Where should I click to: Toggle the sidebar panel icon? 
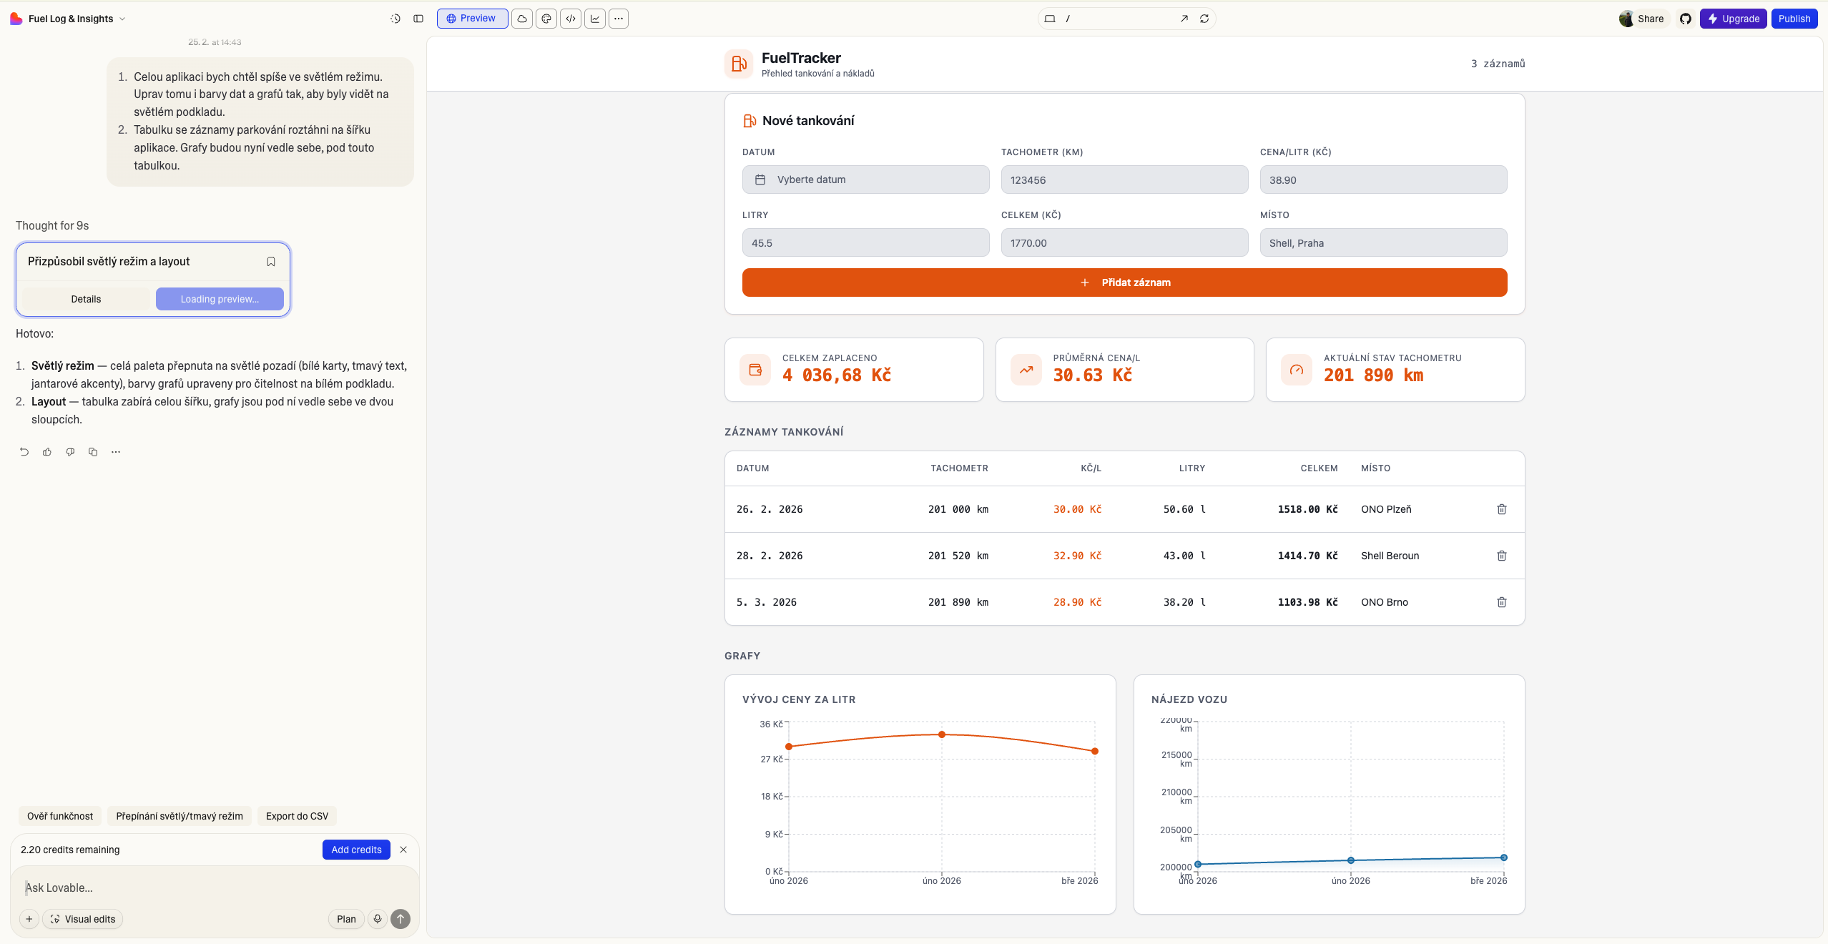(x=418, y=19)
